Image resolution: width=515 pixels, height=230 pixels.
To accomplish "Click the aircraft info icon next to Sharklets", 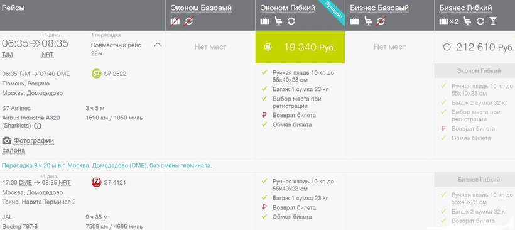I will click(x=38, y=126).
